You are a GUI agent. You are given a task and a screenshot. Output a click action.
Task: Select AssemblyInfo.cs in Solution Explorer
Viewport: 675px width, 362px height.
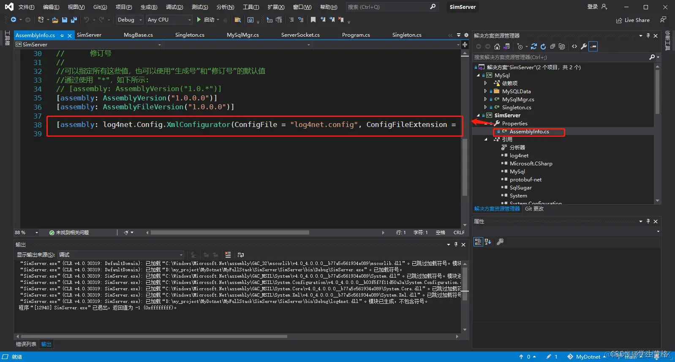(529, 132)
